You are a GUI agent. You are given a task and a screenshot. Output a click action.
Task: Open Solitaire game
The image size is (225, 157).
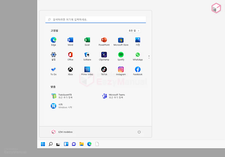(x=87, y=56)
